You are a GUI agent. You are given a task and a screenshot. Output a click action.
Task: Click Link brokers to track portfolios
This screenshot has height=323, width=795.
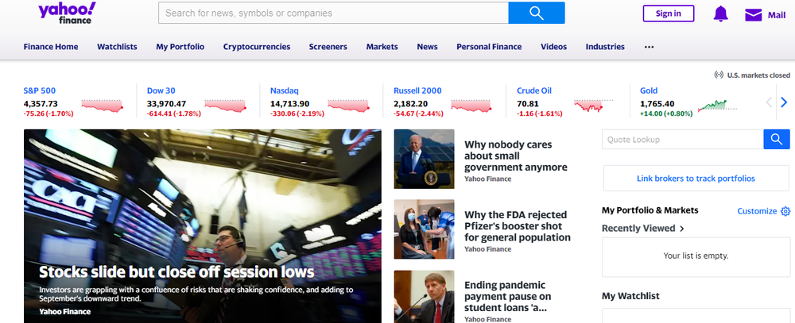[696, 179]
